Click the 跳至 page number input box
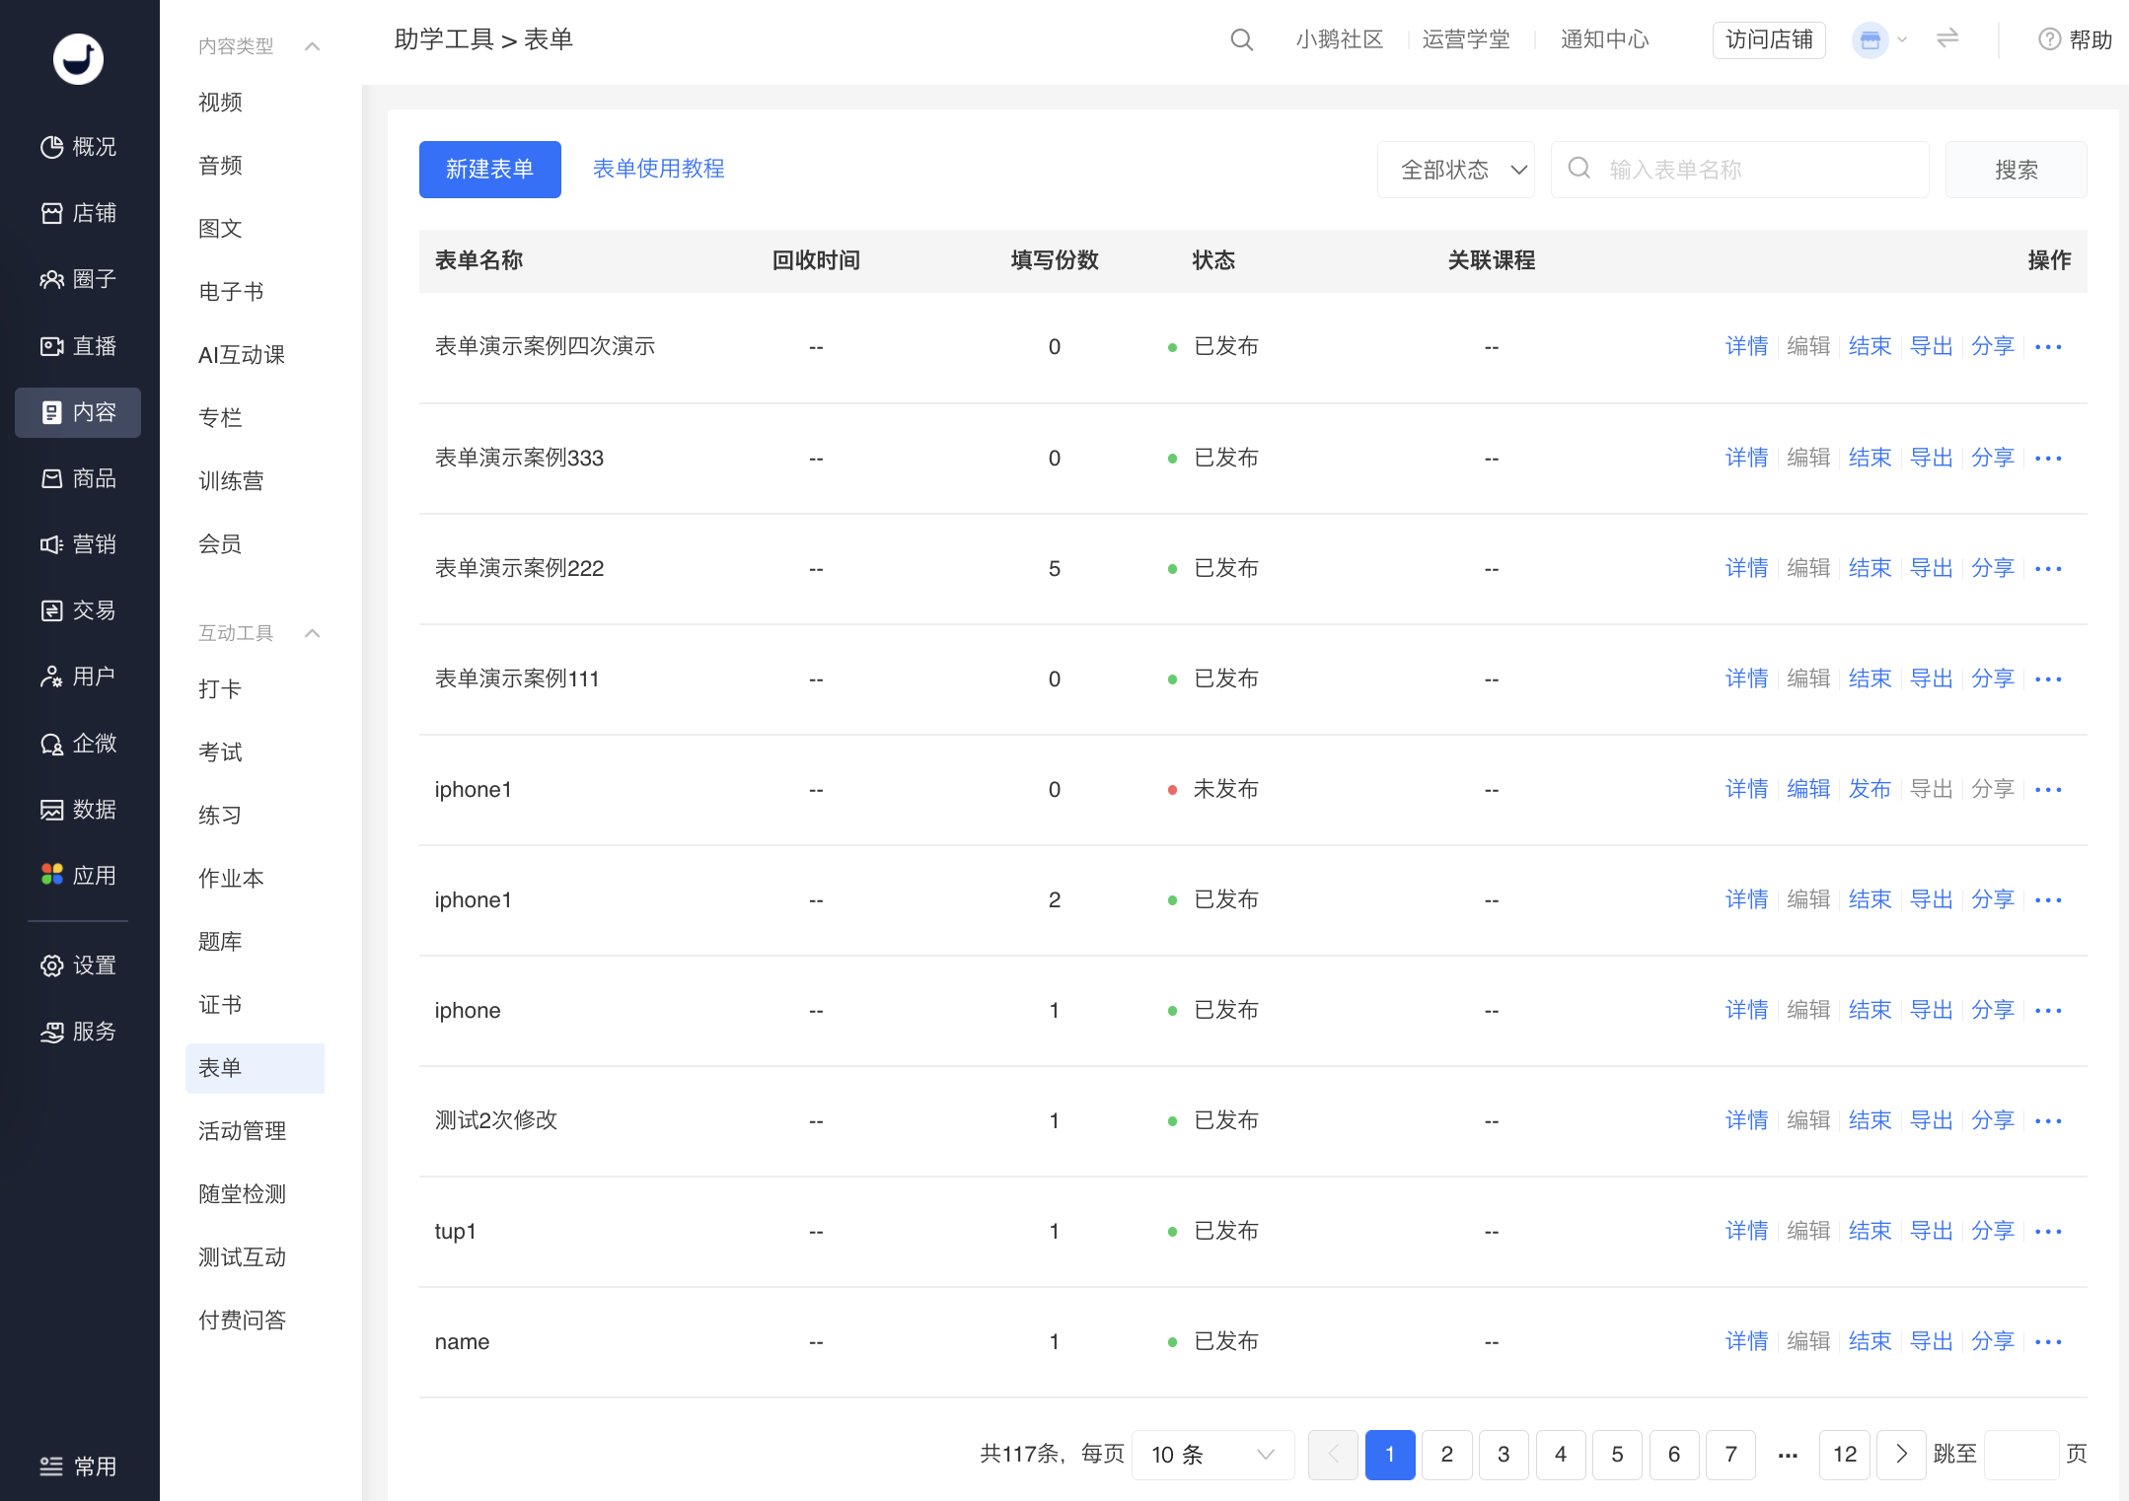 click(2020, 1455)
